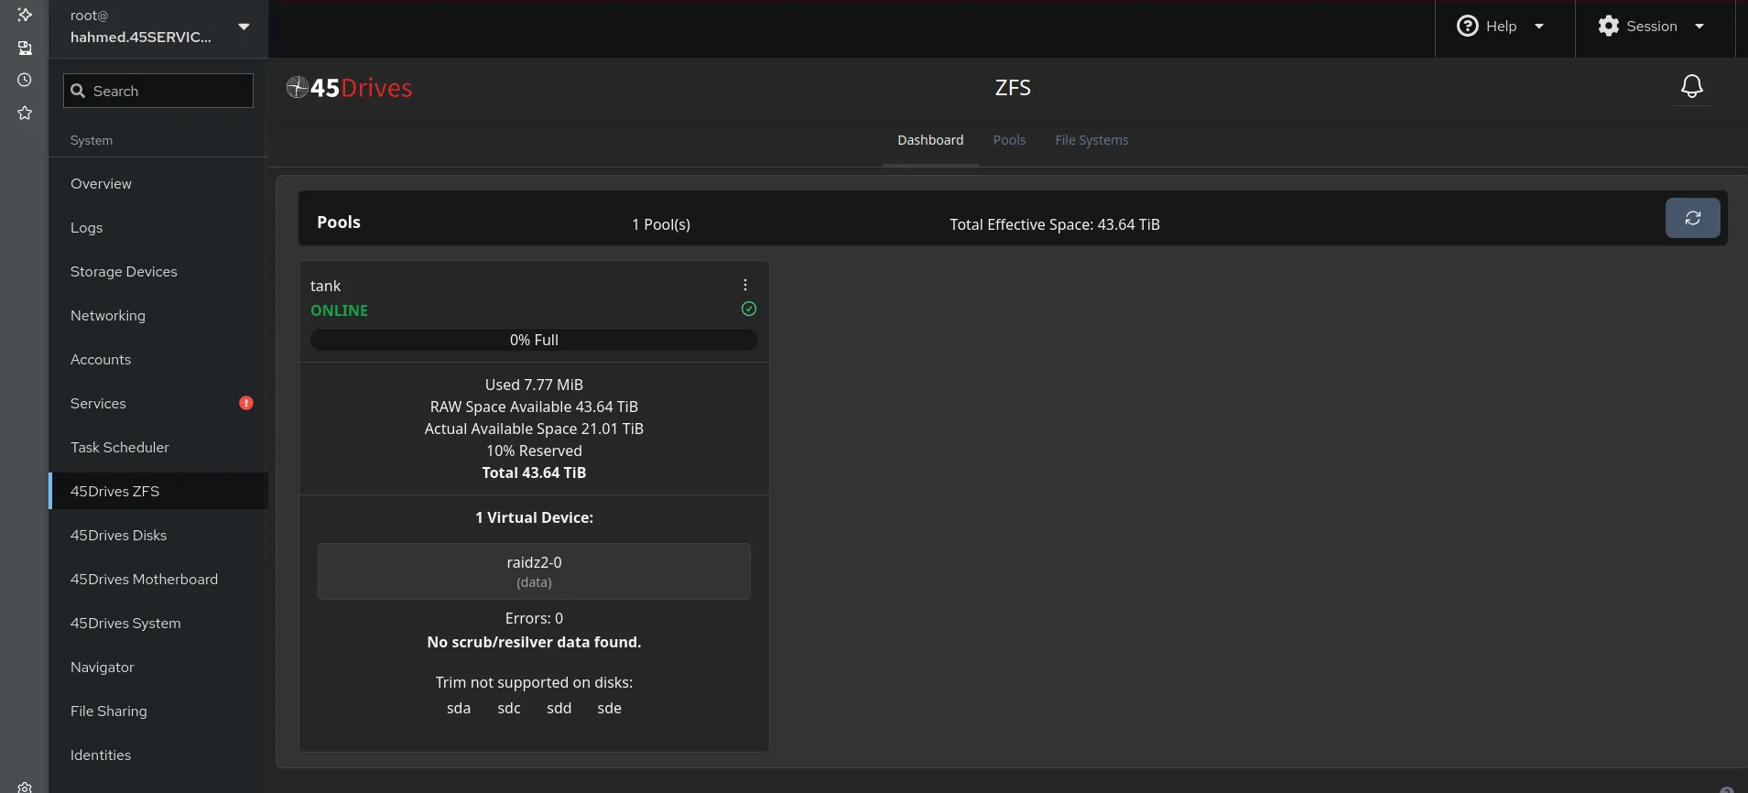Open the clock history icon

[25, 81]
